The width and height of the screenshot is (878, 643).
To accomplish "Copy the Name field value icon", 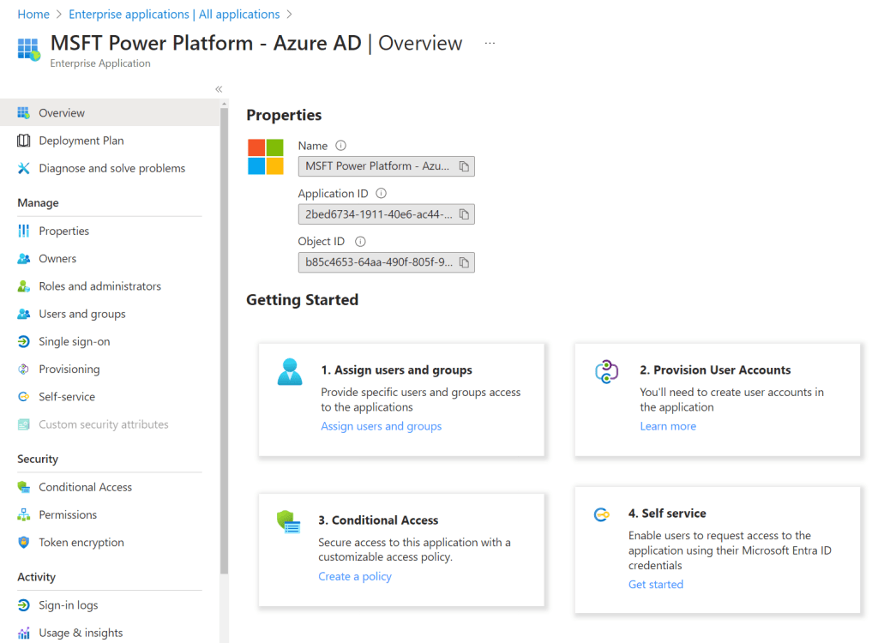I will [464, 166].
